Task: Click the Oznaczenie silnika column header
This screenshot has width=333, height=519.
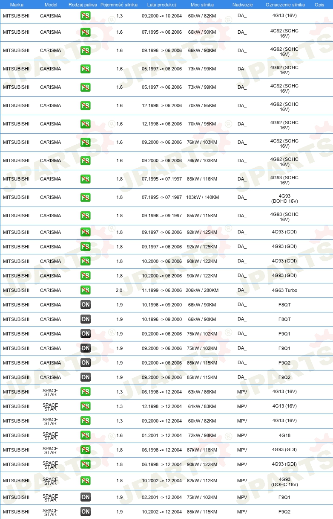Action: [x=285, y=5]
